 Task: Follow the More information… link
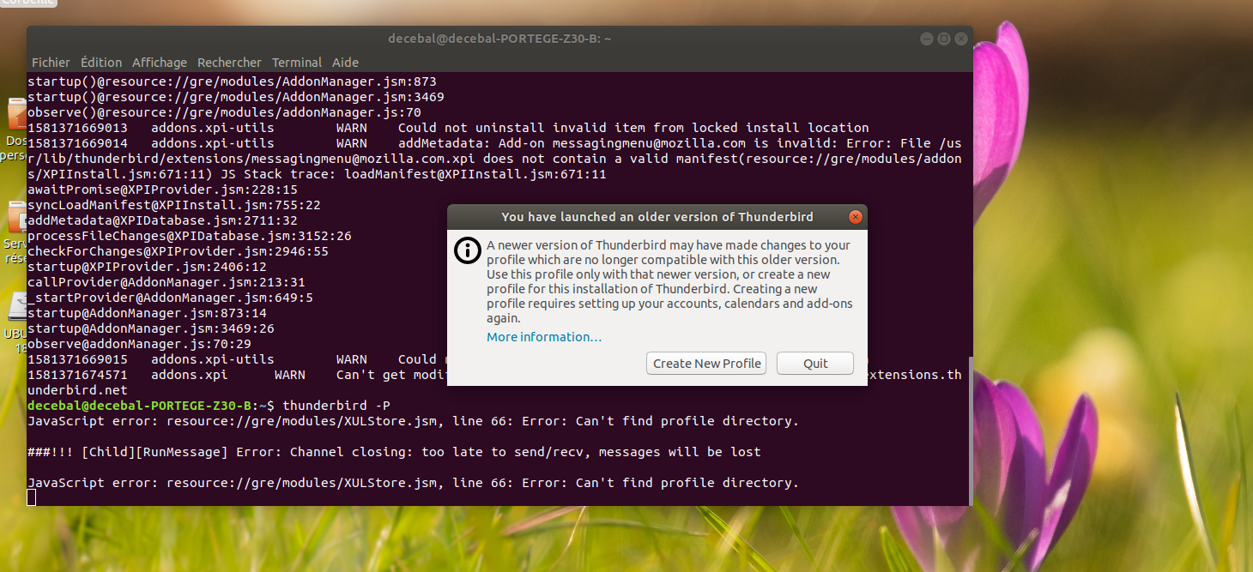[x=544, y=337]
